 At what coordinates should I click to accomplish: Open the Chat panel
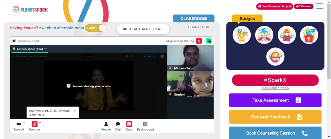coord(118,126)
